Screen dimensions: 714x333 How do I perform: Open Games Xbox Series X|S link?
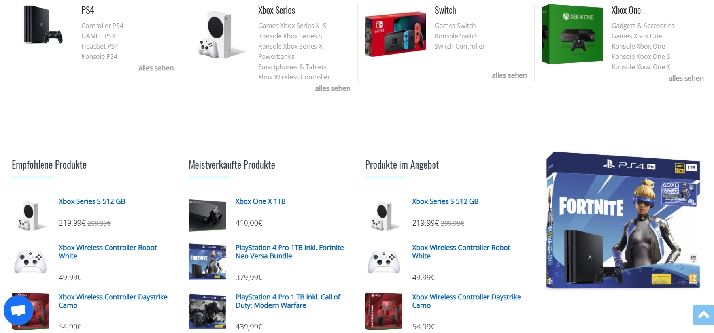[292, 26]
